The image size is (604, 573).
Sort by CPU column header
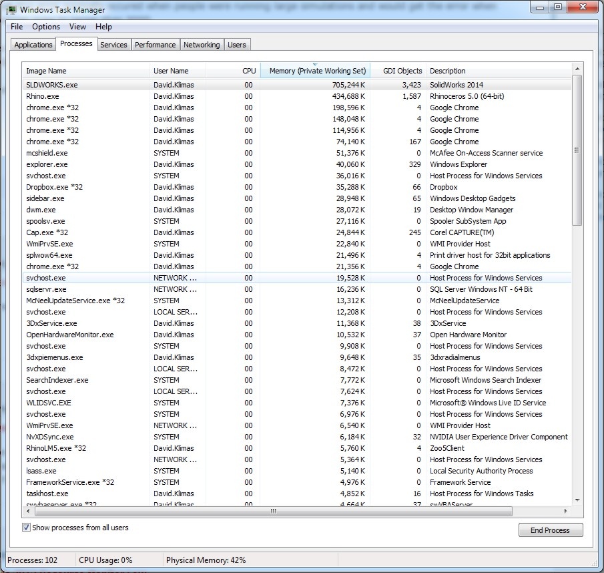point(233,71)
